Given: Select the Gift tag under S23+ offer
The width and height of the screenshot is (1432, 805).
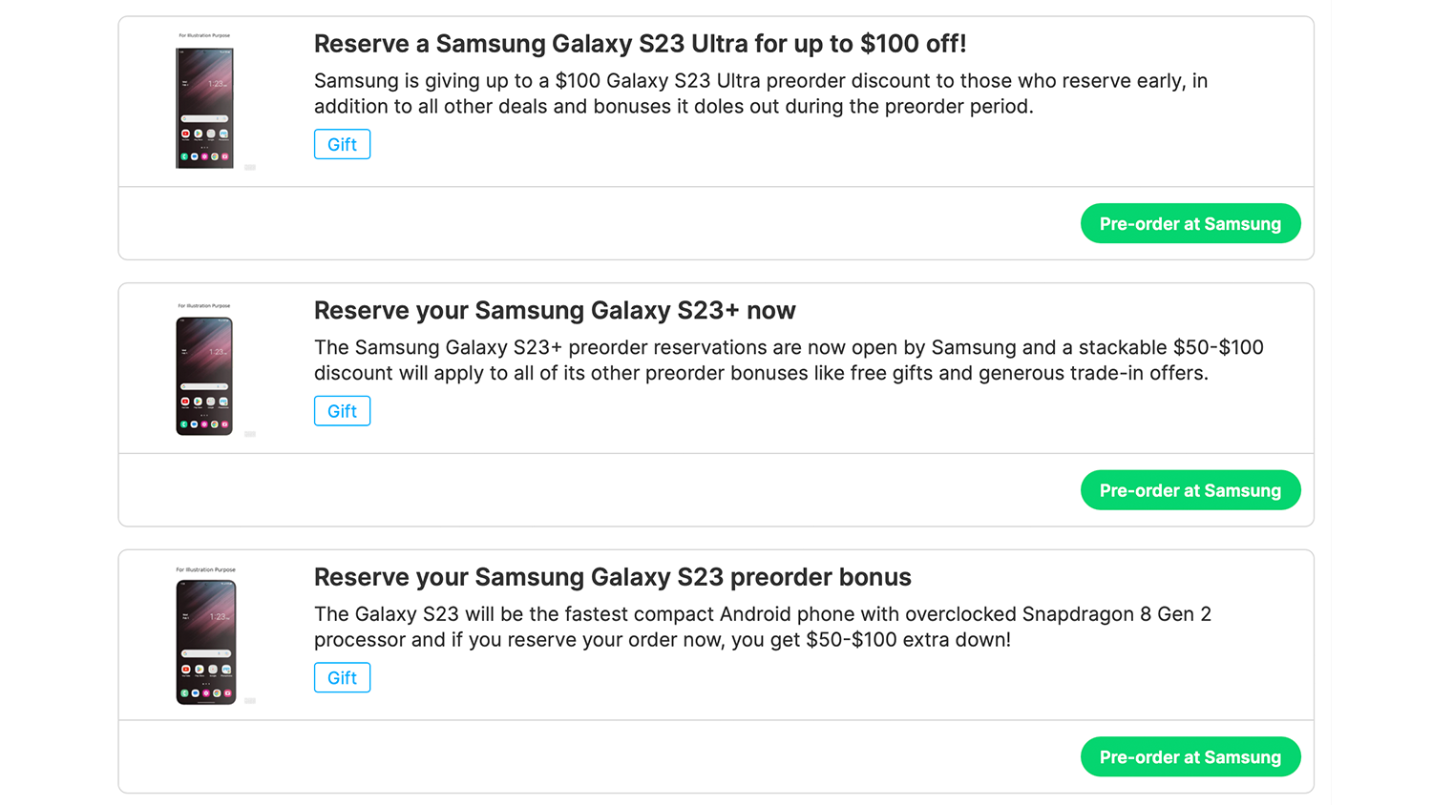Looking at the screenshot, I should (342, 411).
